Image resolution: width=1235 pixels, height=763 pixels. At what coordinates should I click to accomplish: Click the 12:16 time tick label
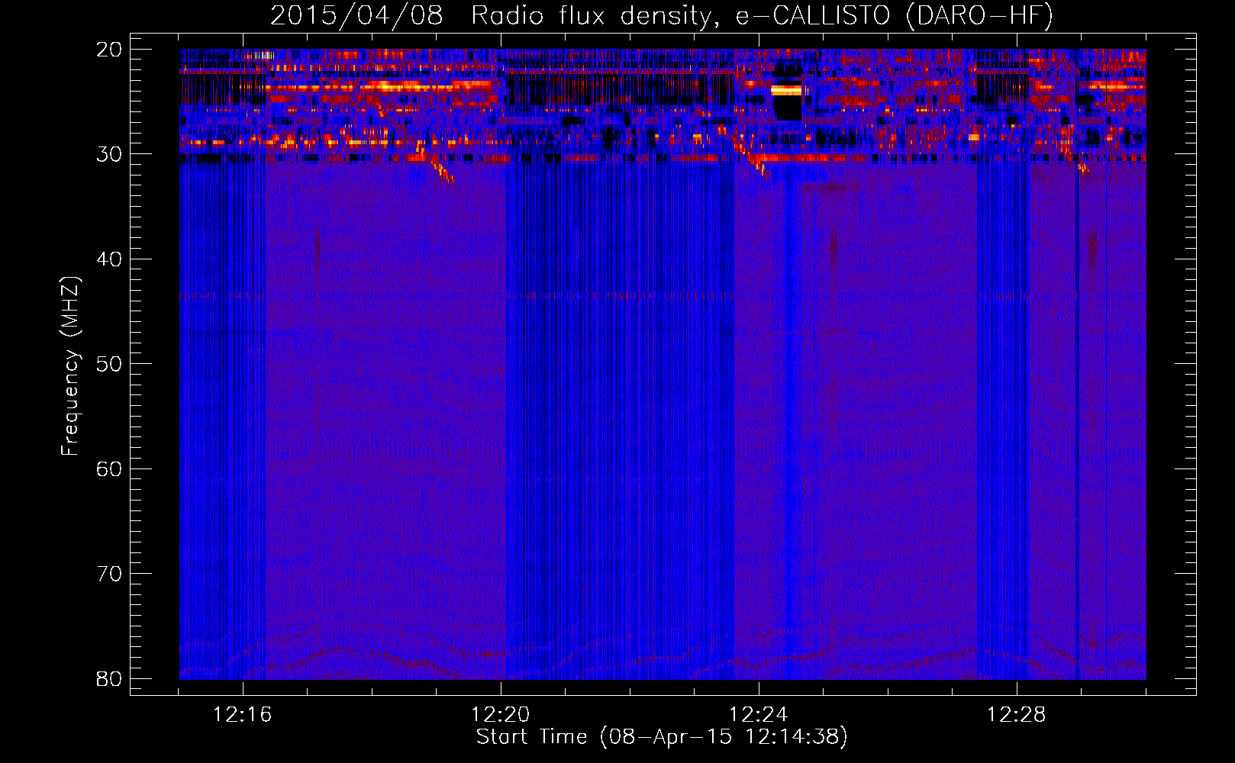click(243, 715)
